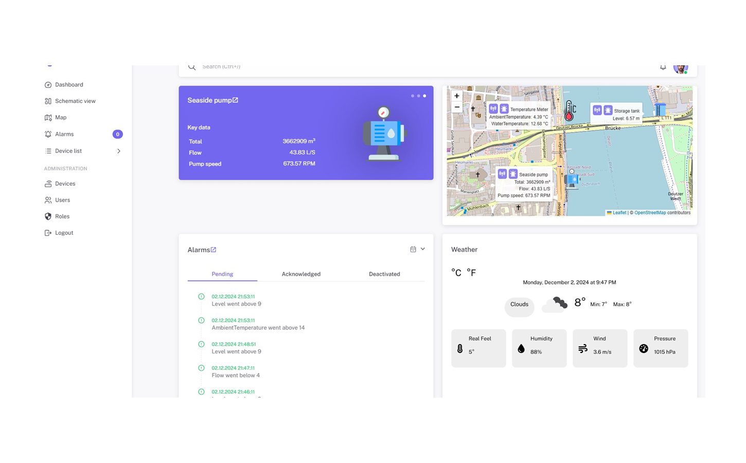
Task: Open the Deactivated alarms tab
Action: point(384,274)
